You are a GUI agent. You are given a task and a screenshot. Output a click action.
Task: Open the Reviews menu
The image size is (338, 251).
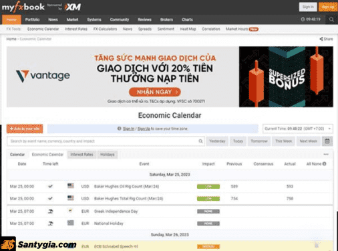144,19
